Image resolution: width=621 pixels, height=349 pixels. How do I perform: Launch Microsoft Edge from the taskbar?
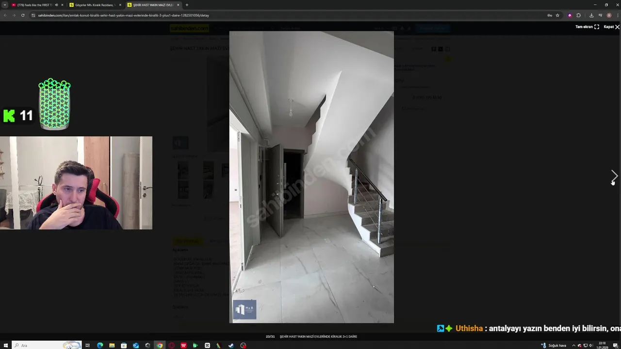[100, 345]
